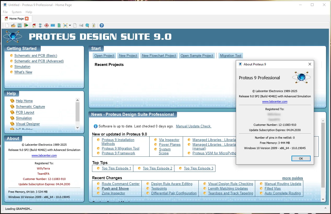Open Top Tips Episode 3 link

(x=198, y=168)
